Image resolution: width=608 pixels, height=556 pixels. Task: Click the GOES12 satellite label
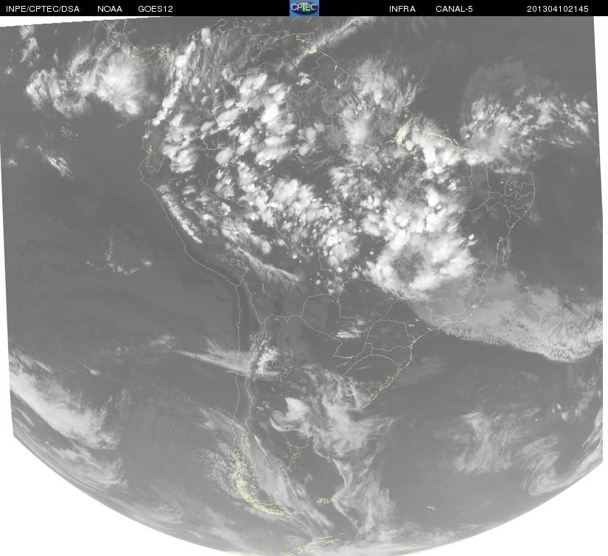click(x=155, y=9)
